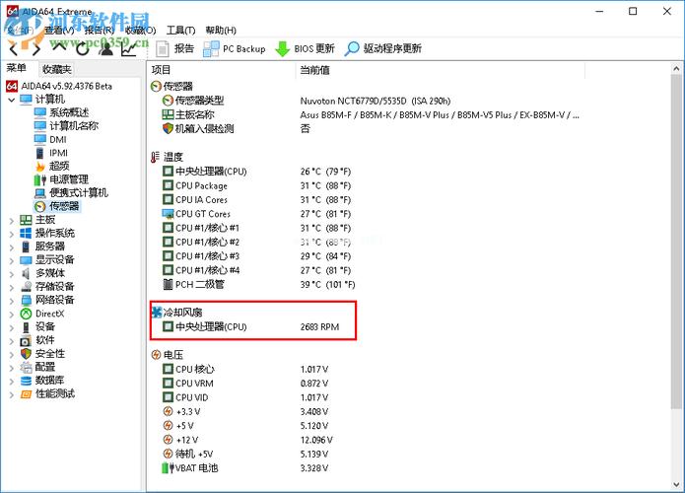Click the scrollbar up arrow

[676, 69]
